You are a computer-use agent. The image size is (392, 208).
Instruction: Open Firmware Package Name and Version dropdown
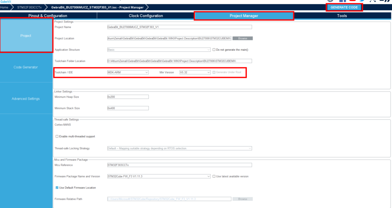pyautogui.click(x=159, y=176)
